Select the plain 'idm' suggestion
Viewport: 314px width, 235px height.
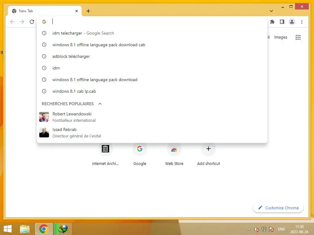tap(152, 68)
